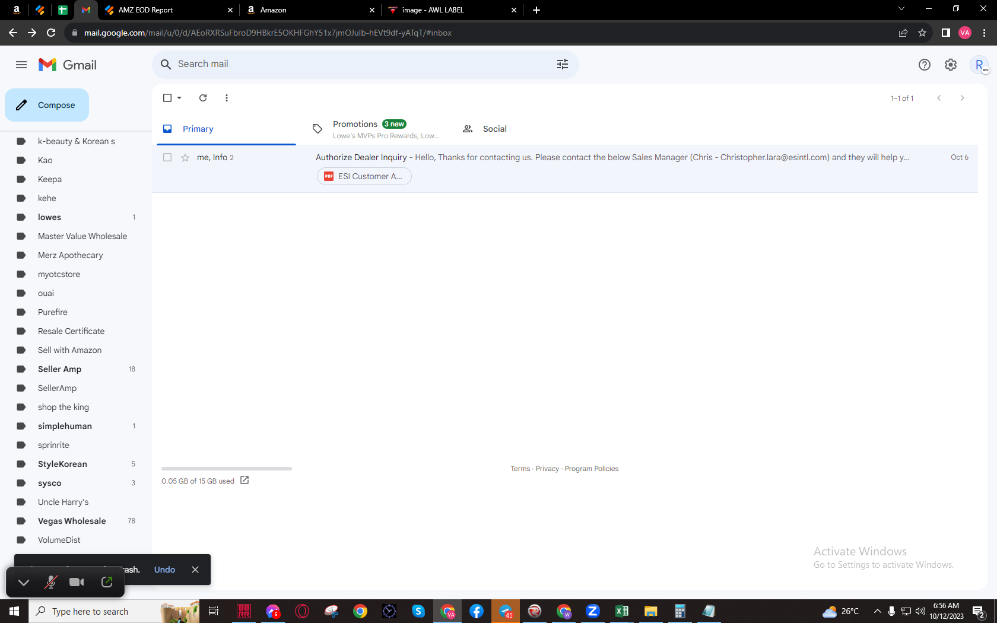Open a new browser tab
This screenshot has width=997, height=623.
click(x=536, y=10)
